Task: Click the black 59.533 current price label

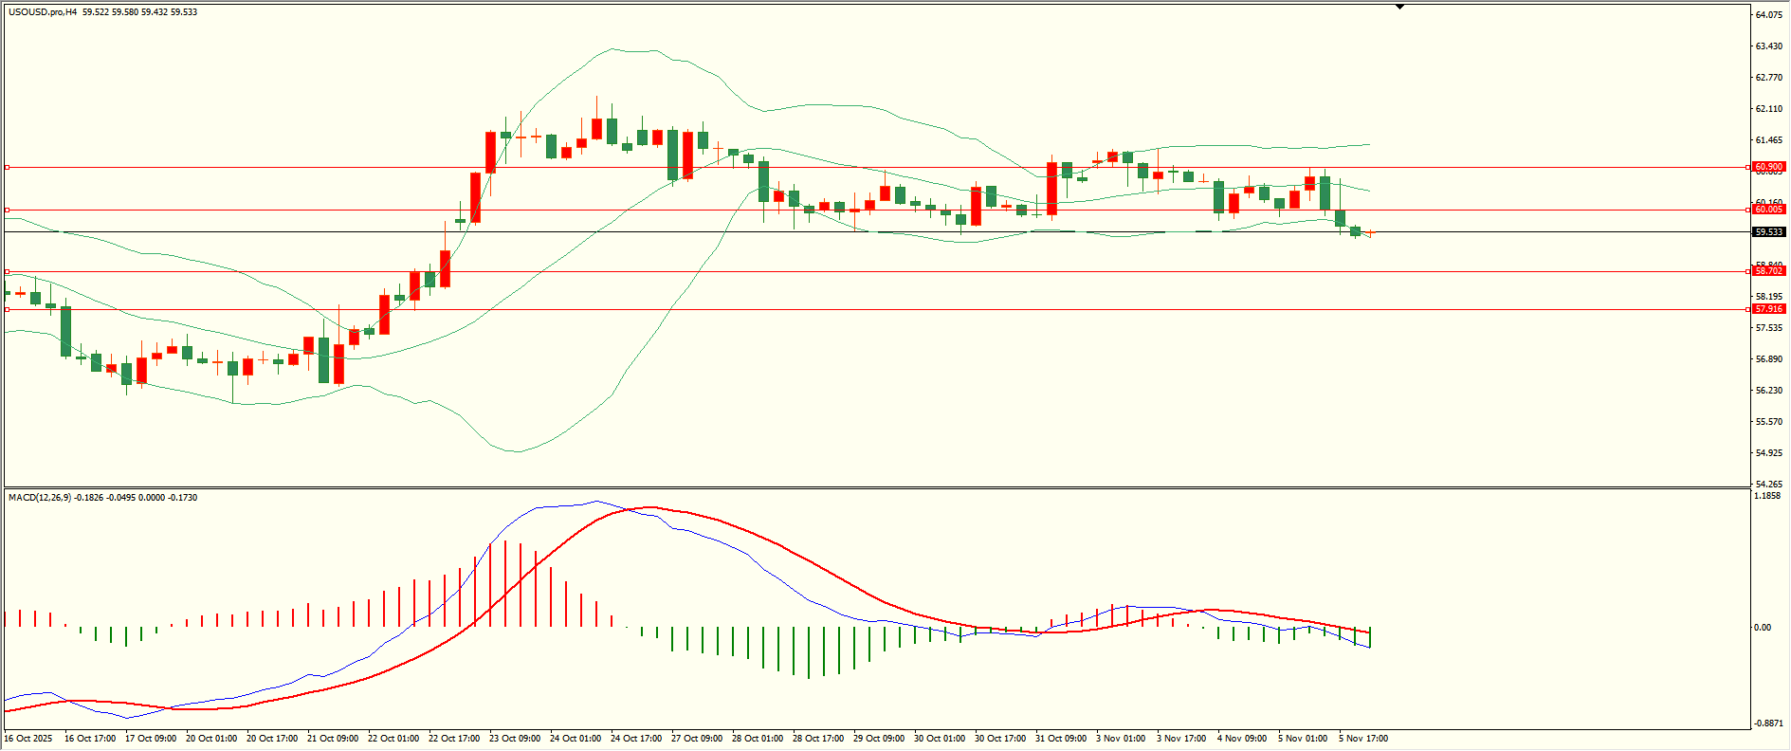Action: 1768,232
